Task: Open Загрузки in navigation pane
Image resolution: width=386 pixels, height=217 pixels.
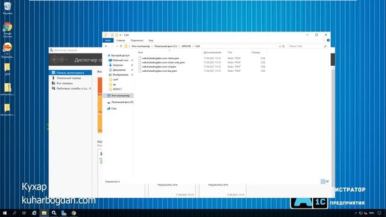Action: [x=116, y=65]
